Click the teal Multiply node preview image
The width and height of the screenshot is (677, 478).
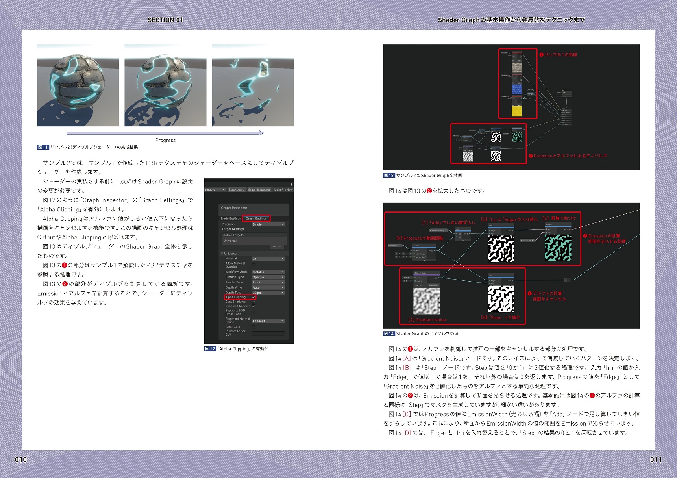(558, 248)
